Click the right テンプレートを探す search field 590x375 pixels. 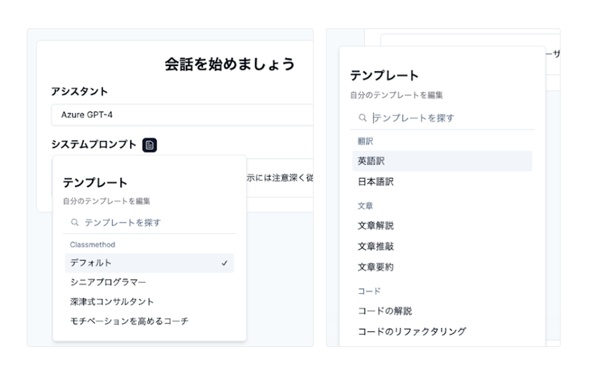click(446, 117)
